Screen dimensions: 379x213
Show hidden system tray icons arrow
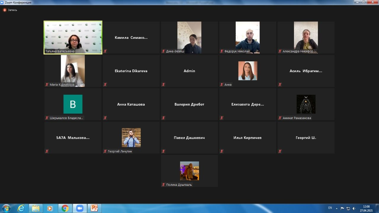(x=337, y=208)
